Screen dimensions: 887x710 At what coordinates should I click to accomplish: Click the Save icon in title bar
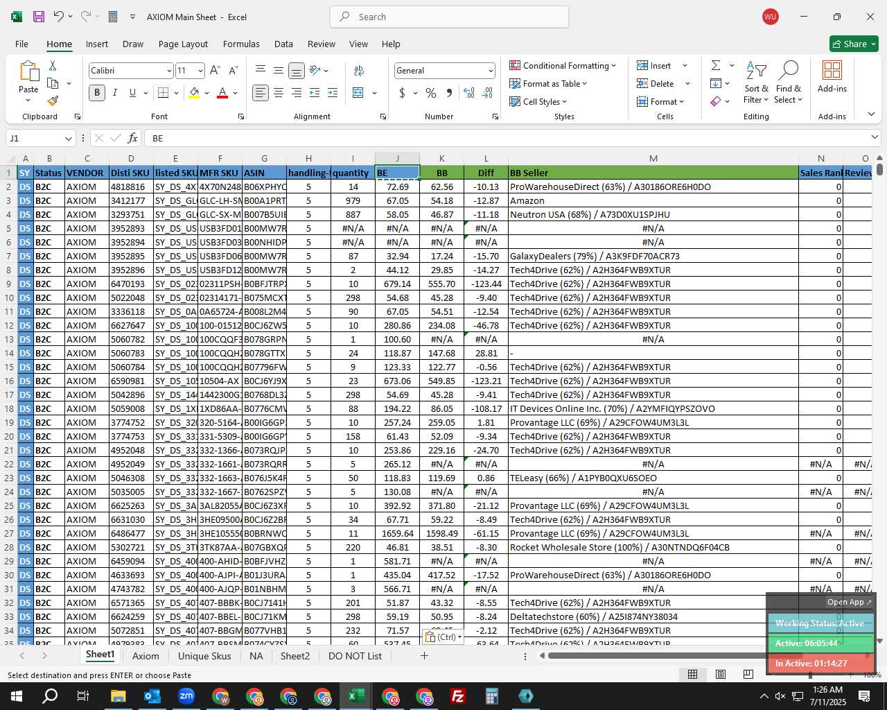pyautogui.click(x=39, y=17)
